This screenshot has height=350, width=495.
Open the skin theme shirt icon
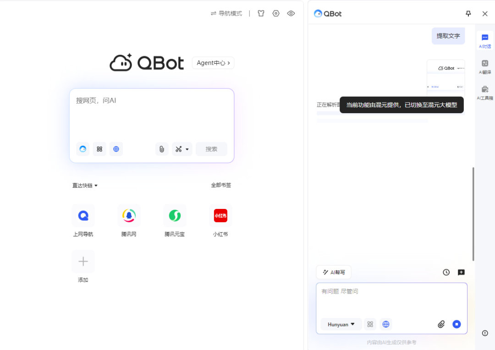pyautogui.click(x=261, y=13)
